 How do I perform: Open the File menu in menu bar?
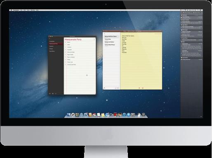point(21,10)
